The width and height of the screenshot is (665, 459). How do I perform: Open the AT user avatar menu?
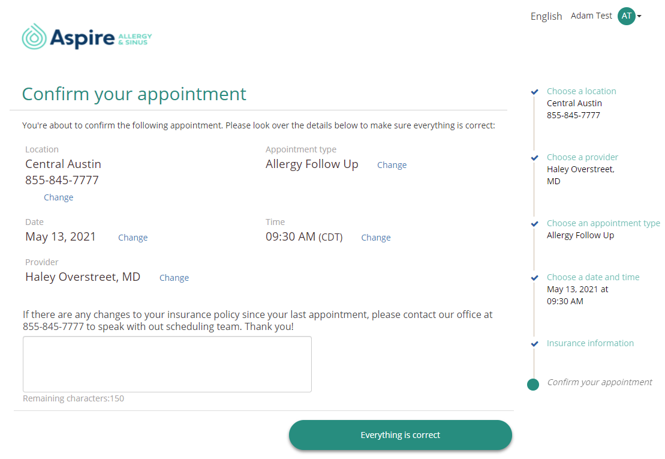(x=627, y=16)
